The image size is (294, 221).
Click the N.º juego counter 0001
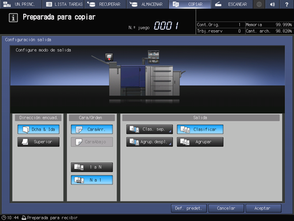tap(166, 26)
